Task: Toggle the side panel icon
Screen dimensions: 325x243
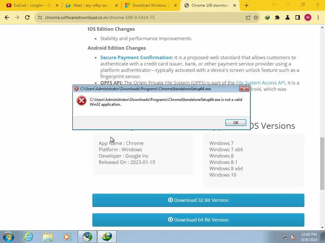Action: click(298, 18)
